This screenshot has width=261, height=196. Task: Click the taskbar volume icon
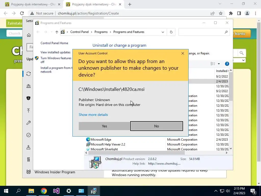coord(228,191)
